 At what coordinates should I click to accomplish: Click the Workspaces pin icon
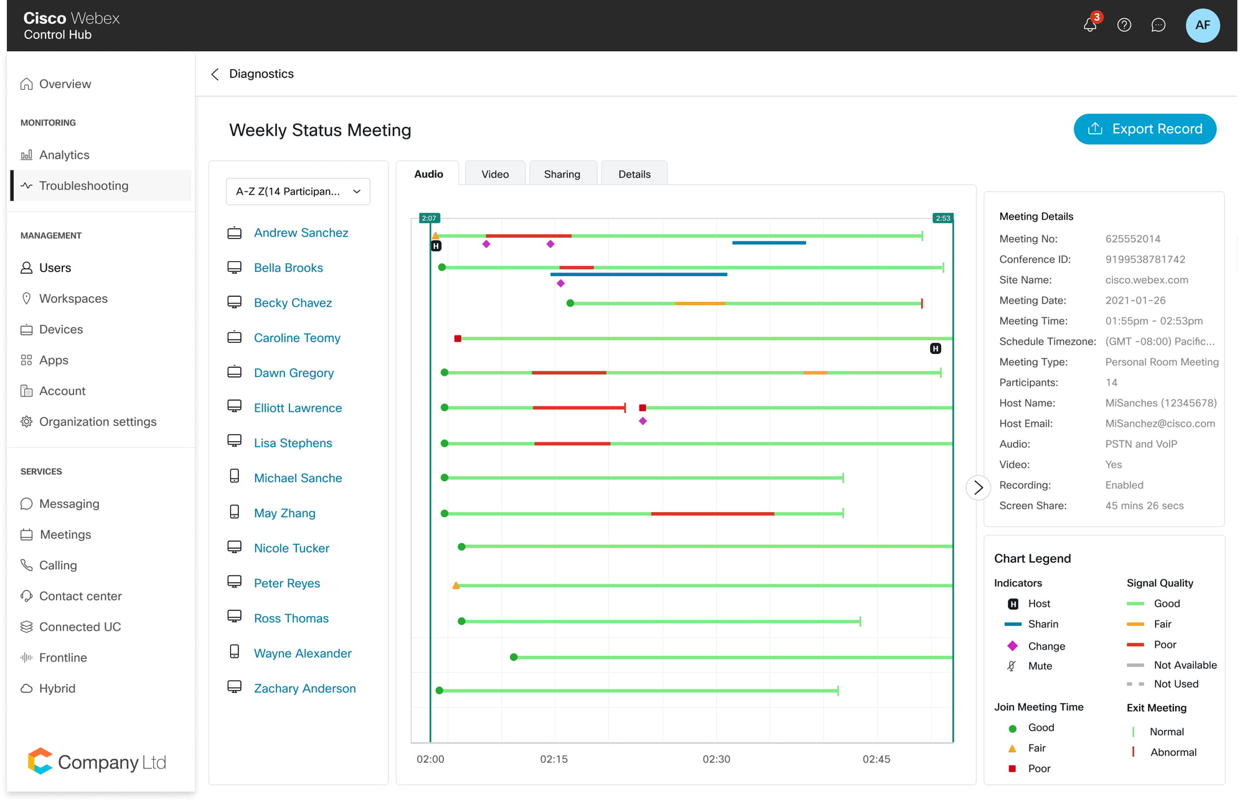click(x=26, y=299)
